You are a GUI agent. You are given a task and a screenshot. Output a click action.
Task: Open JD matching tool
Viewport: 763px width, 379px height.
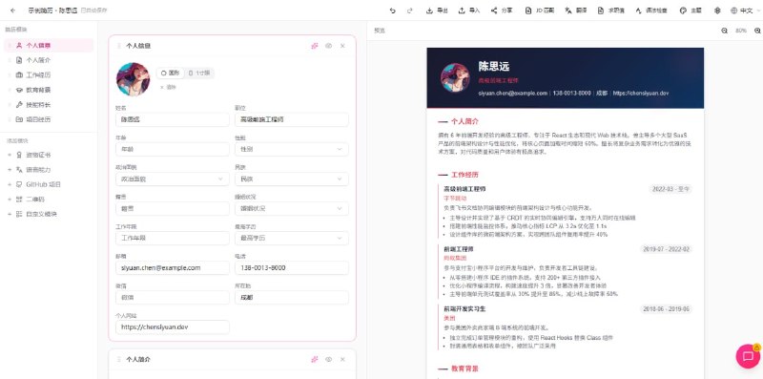point(540,11)
